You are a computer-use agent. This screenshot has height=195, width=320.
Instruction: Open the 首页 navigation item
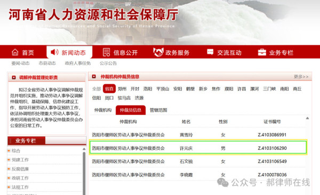tap(28, 53)
